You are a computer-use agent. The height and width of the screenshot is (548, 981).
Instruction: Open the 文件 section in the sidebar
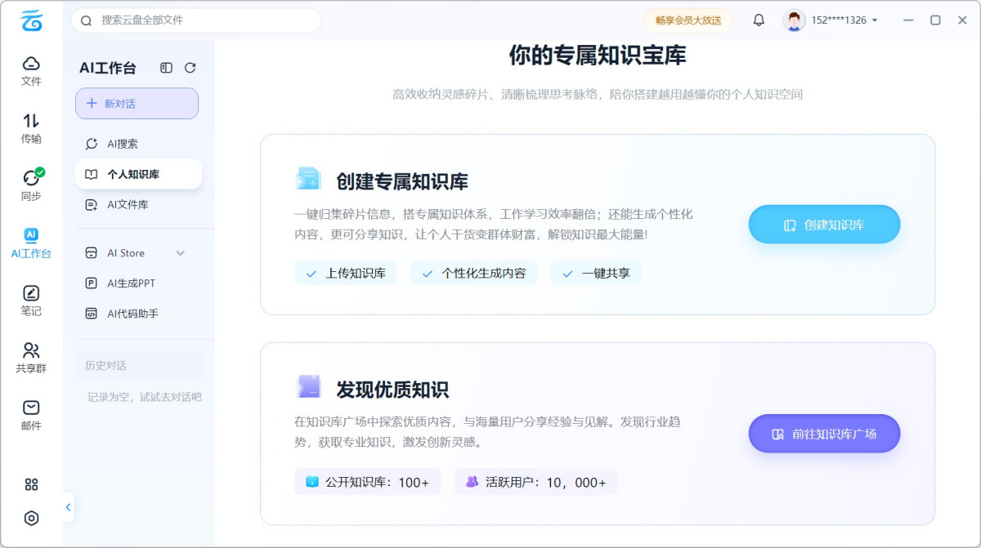click(31, 69)
